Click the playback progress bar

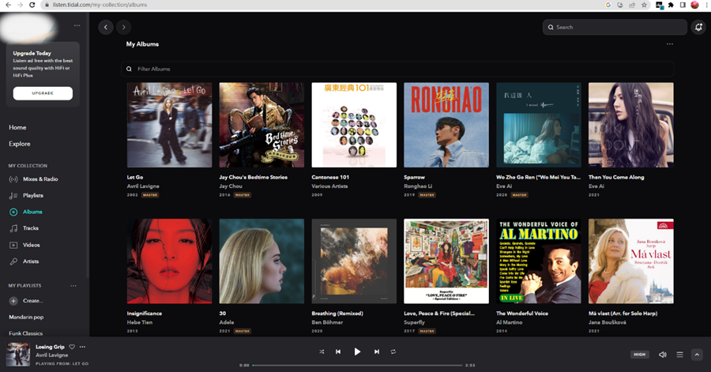point(357,365)
